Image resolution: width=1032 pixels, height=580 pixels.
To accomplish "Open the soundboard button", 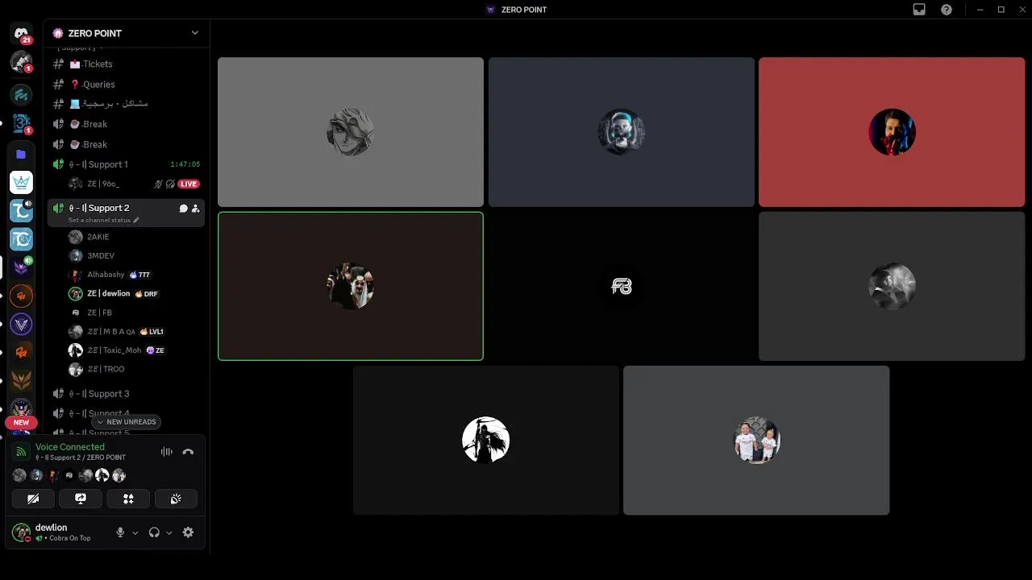I will click(x=176, y=499).
